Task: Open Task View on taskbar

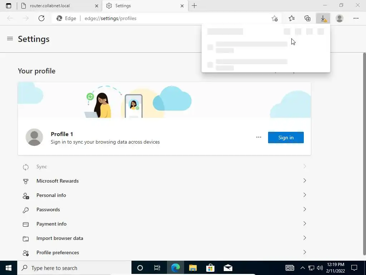Action: point(157,268)
